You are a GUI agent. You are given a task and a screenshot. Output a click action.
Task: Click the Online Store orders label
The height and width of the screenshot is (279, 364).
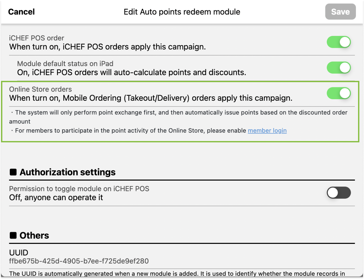tap(40, 89)
